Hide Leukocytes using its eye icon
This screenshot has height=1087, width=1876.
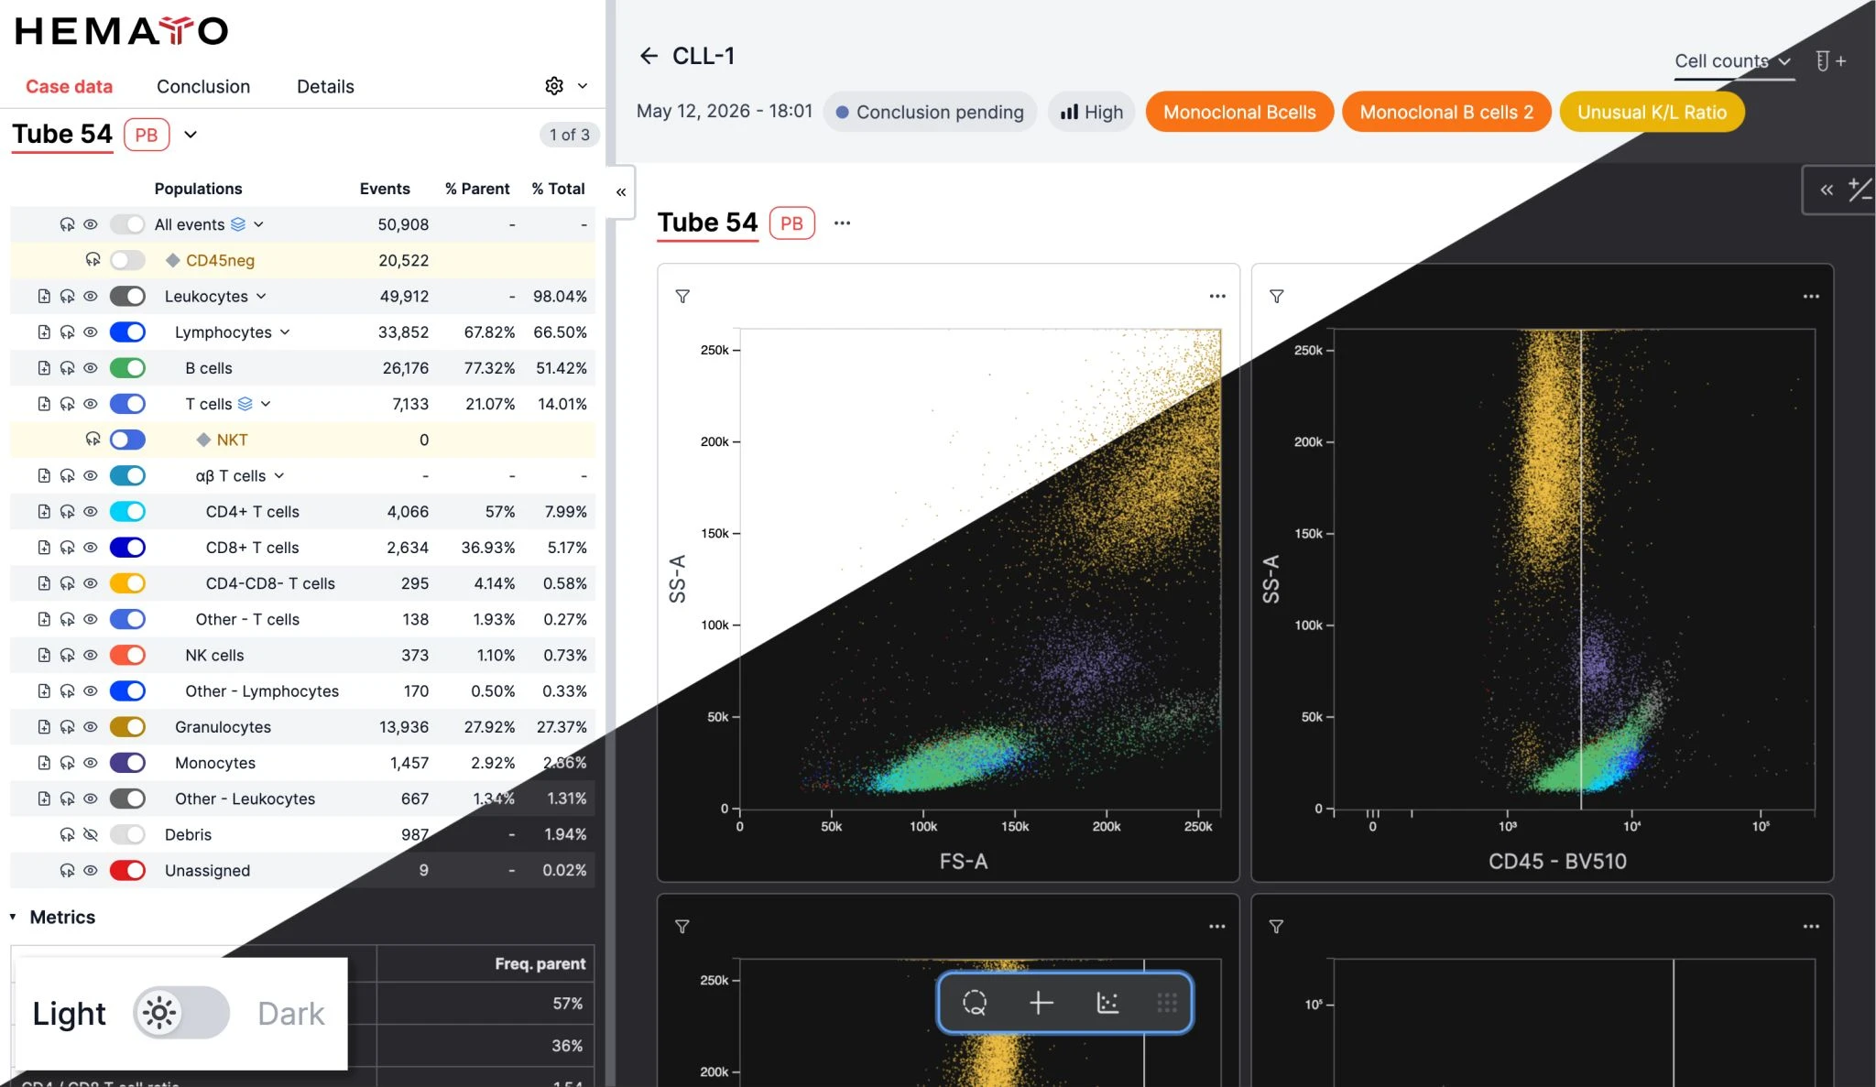click(x=91, y=297)
